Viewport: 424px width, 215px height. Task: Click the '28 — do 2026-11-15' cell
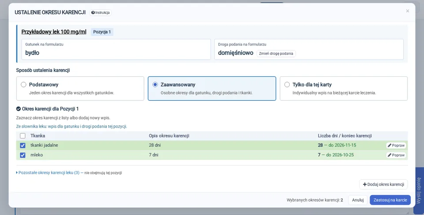[x=337, y=145]
